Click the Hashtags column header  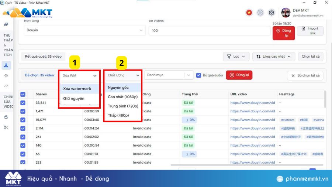pos(287,94)
